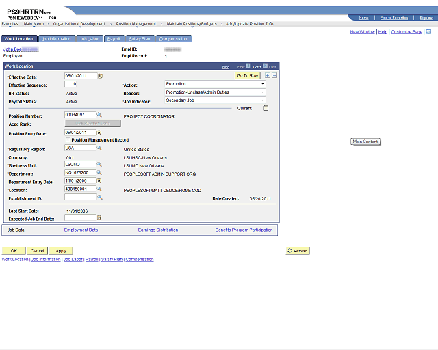This screenshot has width=438, height=350.
Task: Click the Go To Row button
Action: (x=248, y=75)
